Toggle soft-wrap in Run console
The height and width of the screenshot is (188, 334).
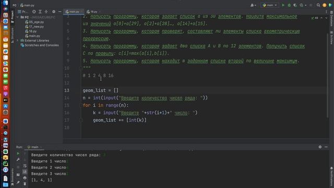(25, 166)
